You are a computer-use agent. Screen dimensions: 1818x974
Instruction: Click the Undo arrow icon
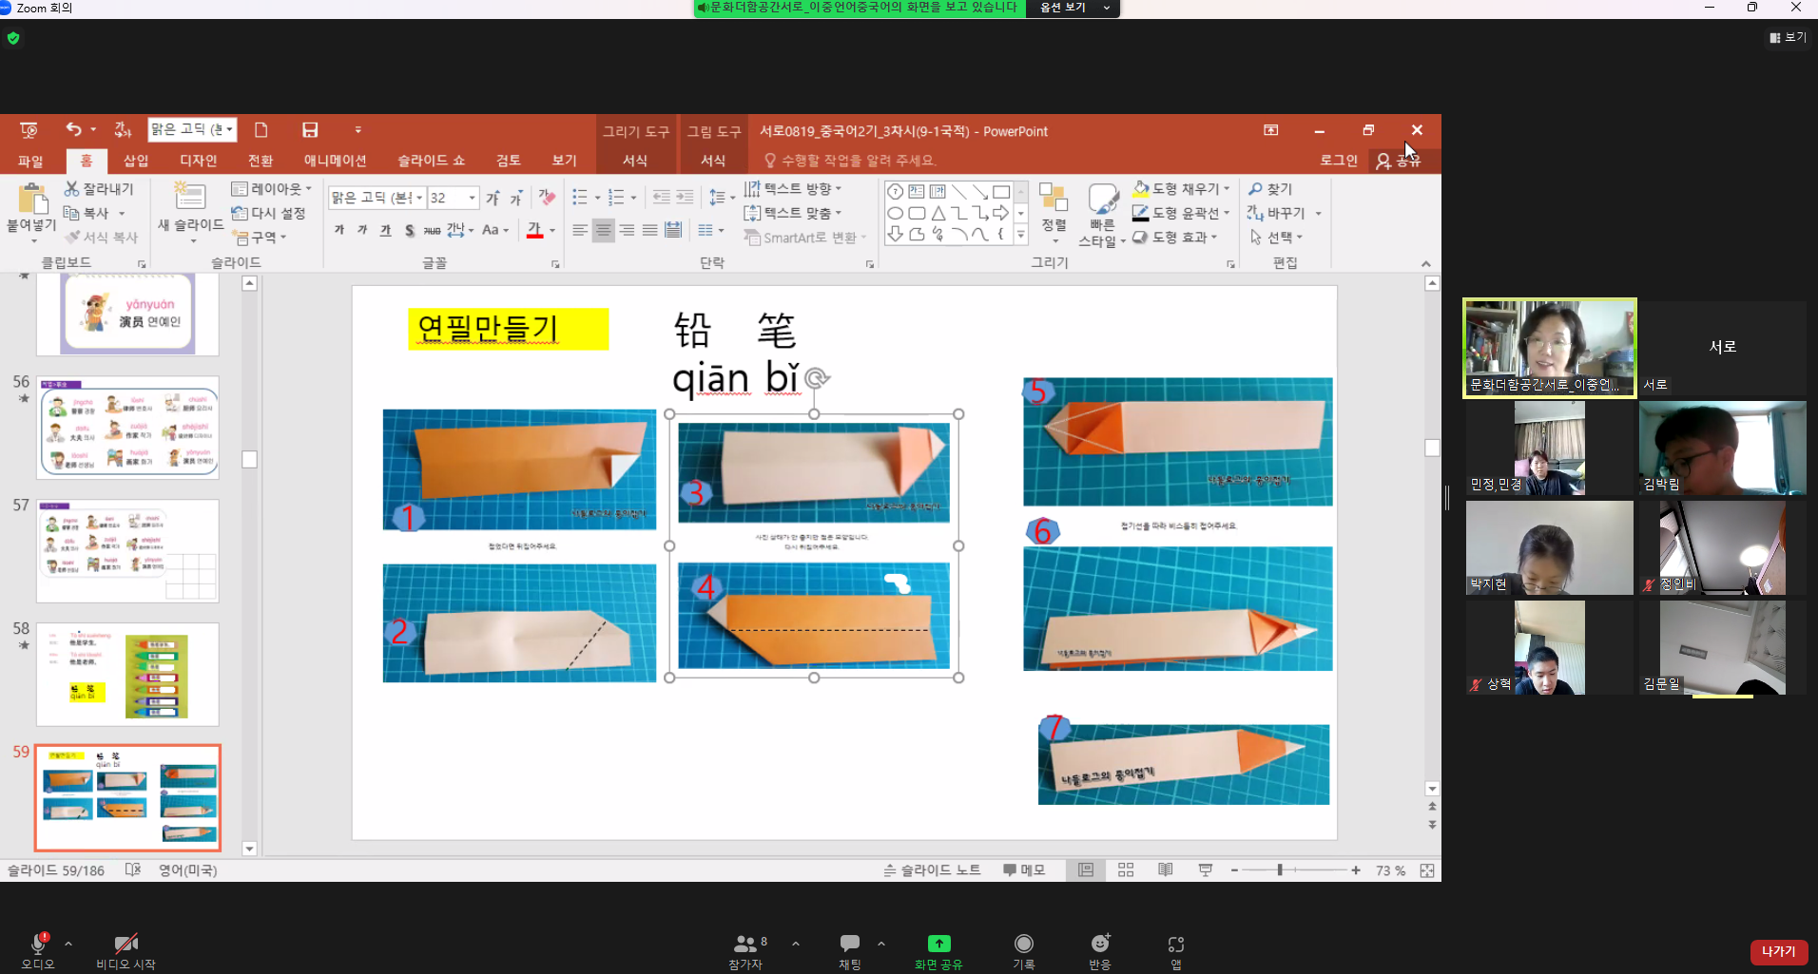coord(73,130)
